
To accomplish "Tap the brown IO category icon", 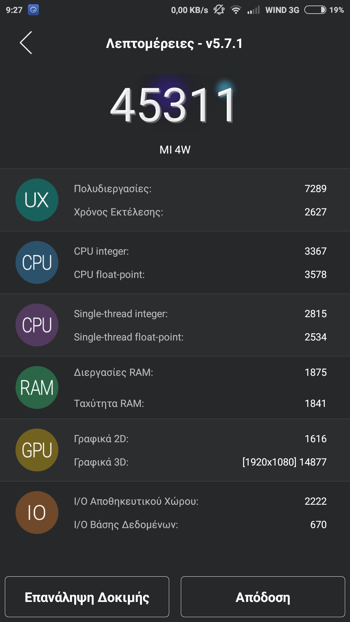I will pos(37,513).
